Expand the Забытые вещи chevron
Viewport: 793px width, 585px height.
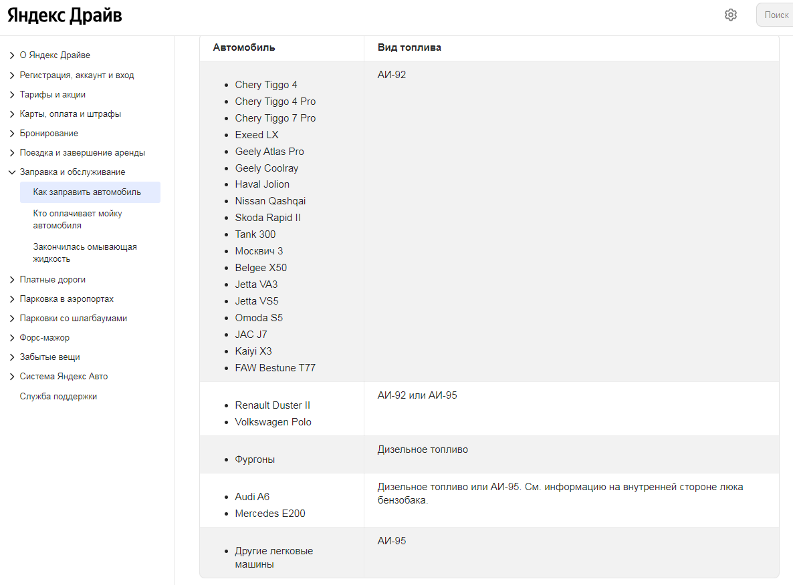pos(12,357)
